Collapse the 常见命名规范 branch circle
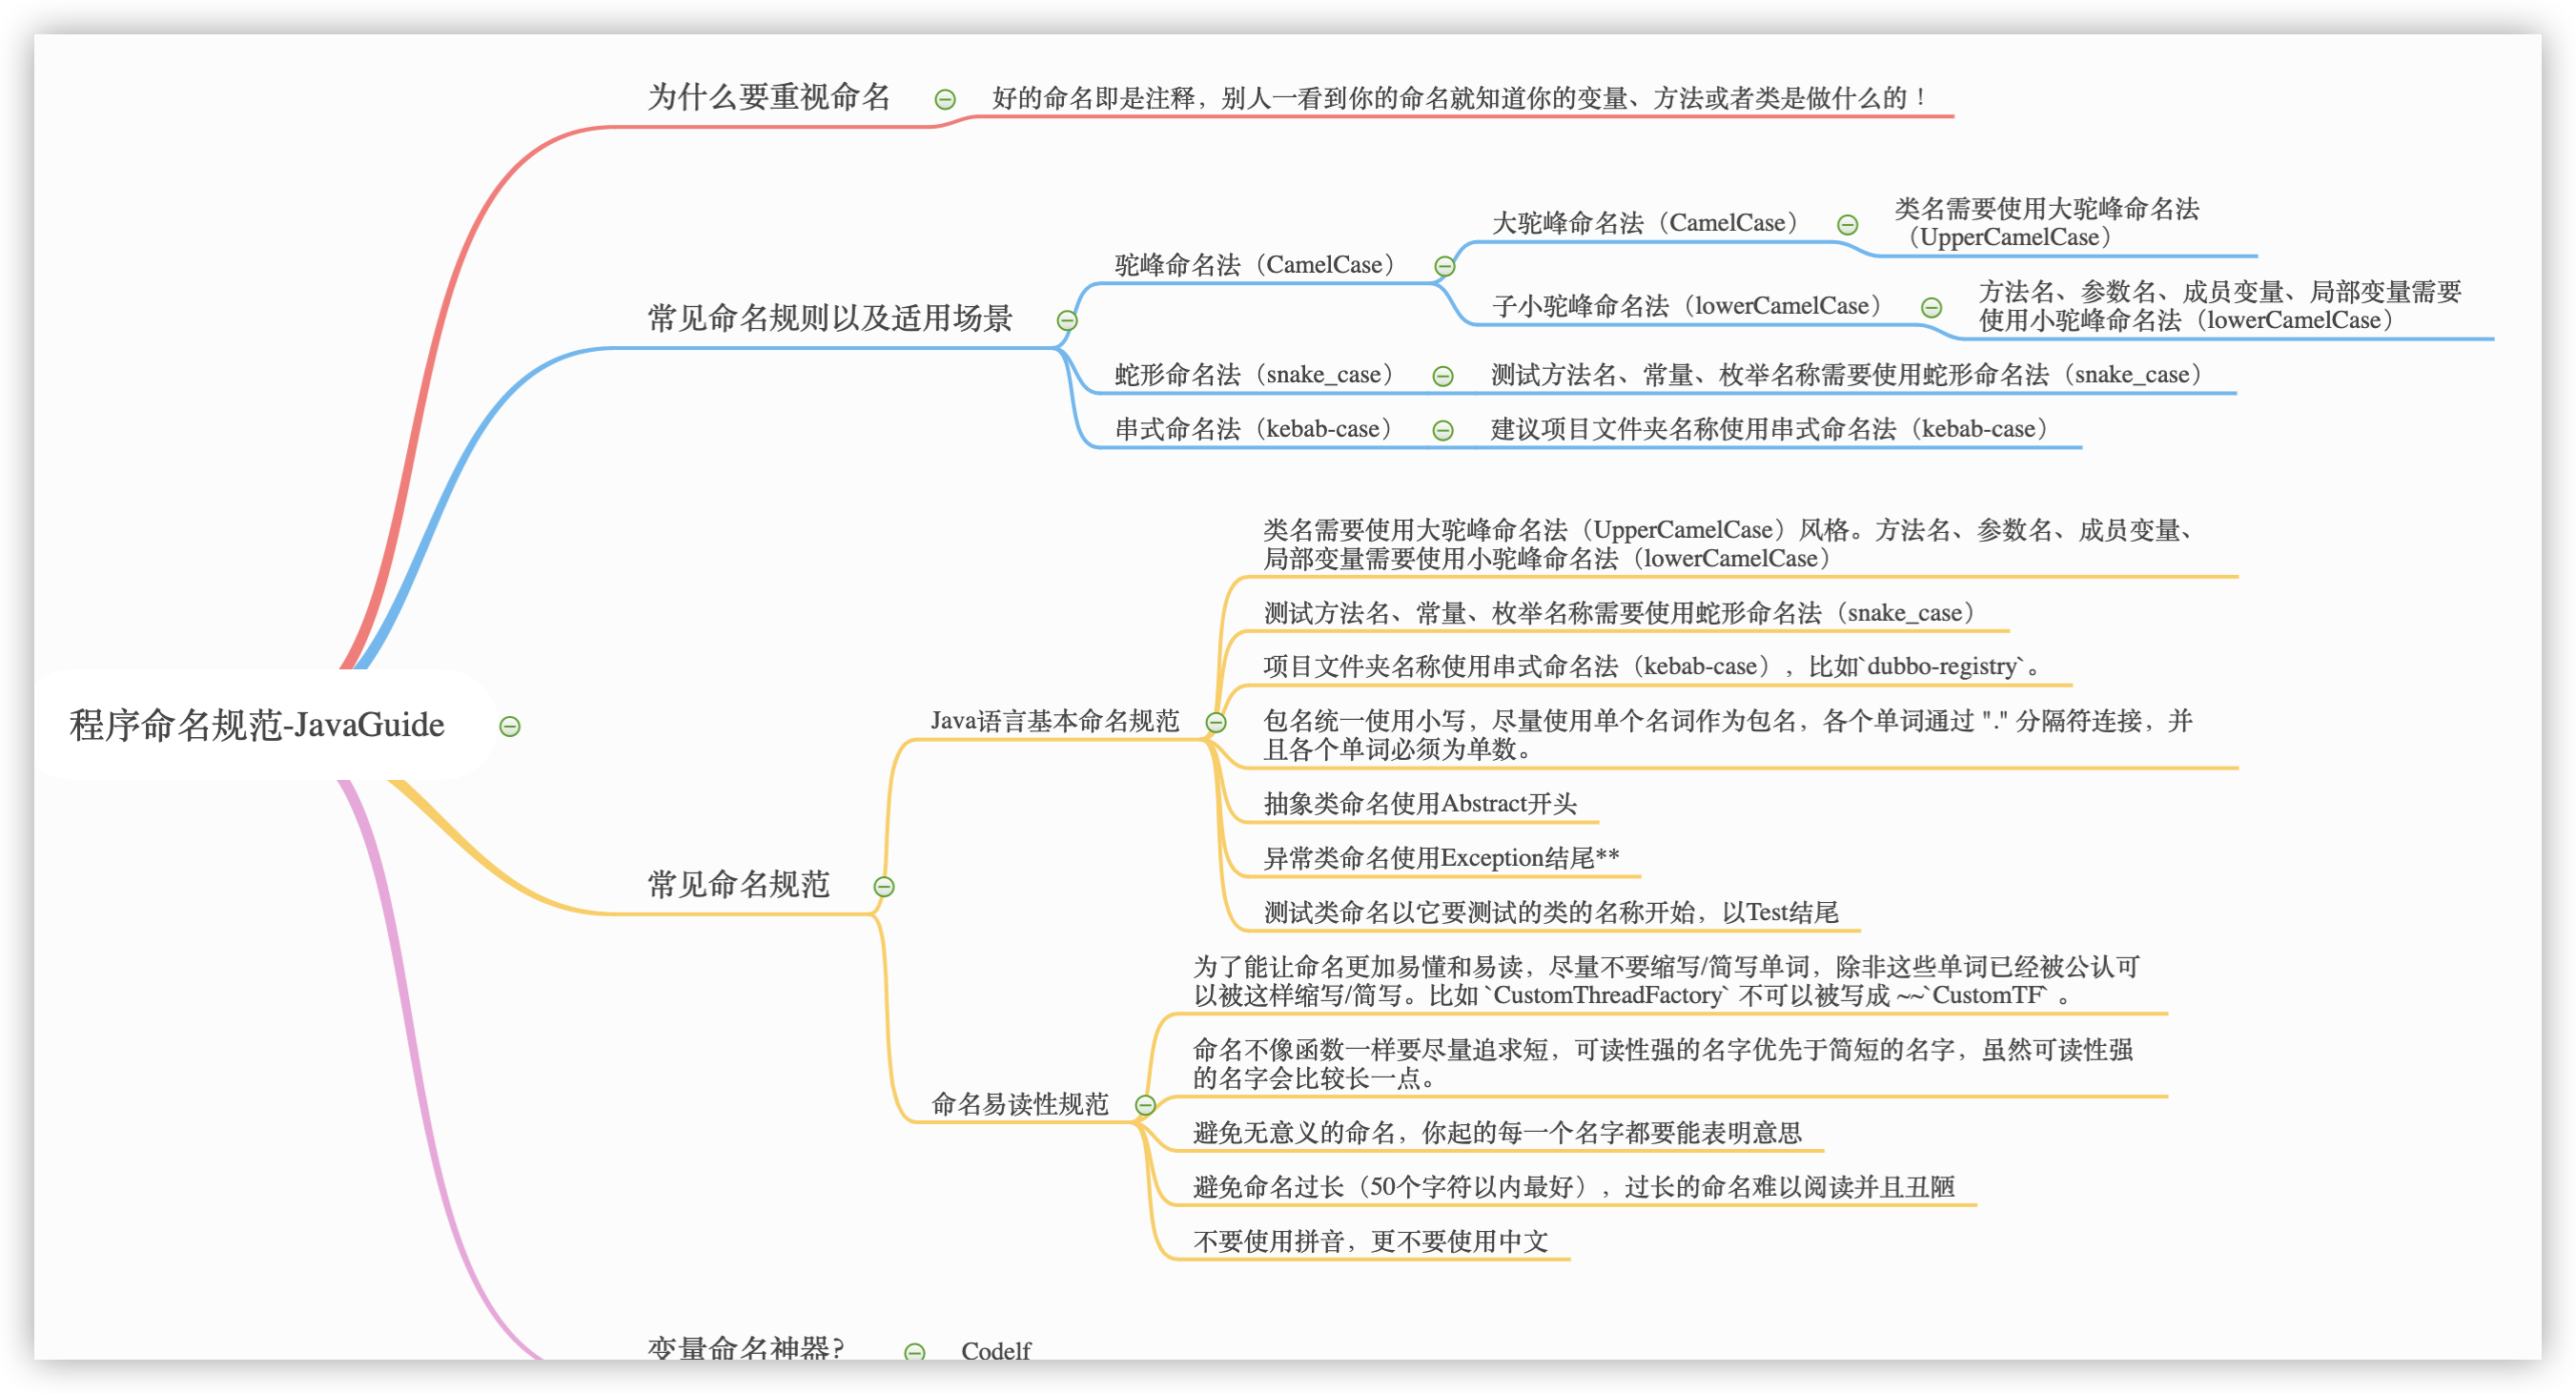This screenshot has width=2576, height=1394. coord(884,887)
